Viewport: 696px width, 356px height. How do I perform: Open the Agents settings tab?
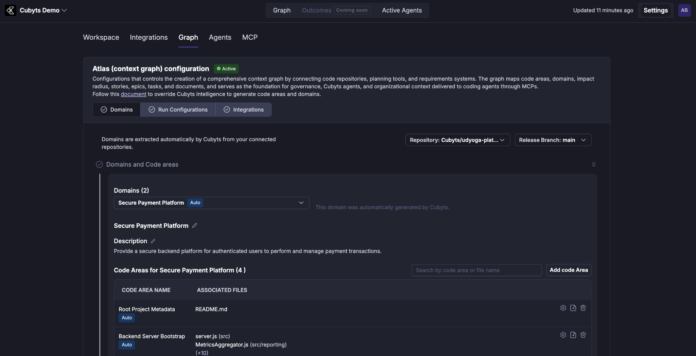(x=220, y=37)
